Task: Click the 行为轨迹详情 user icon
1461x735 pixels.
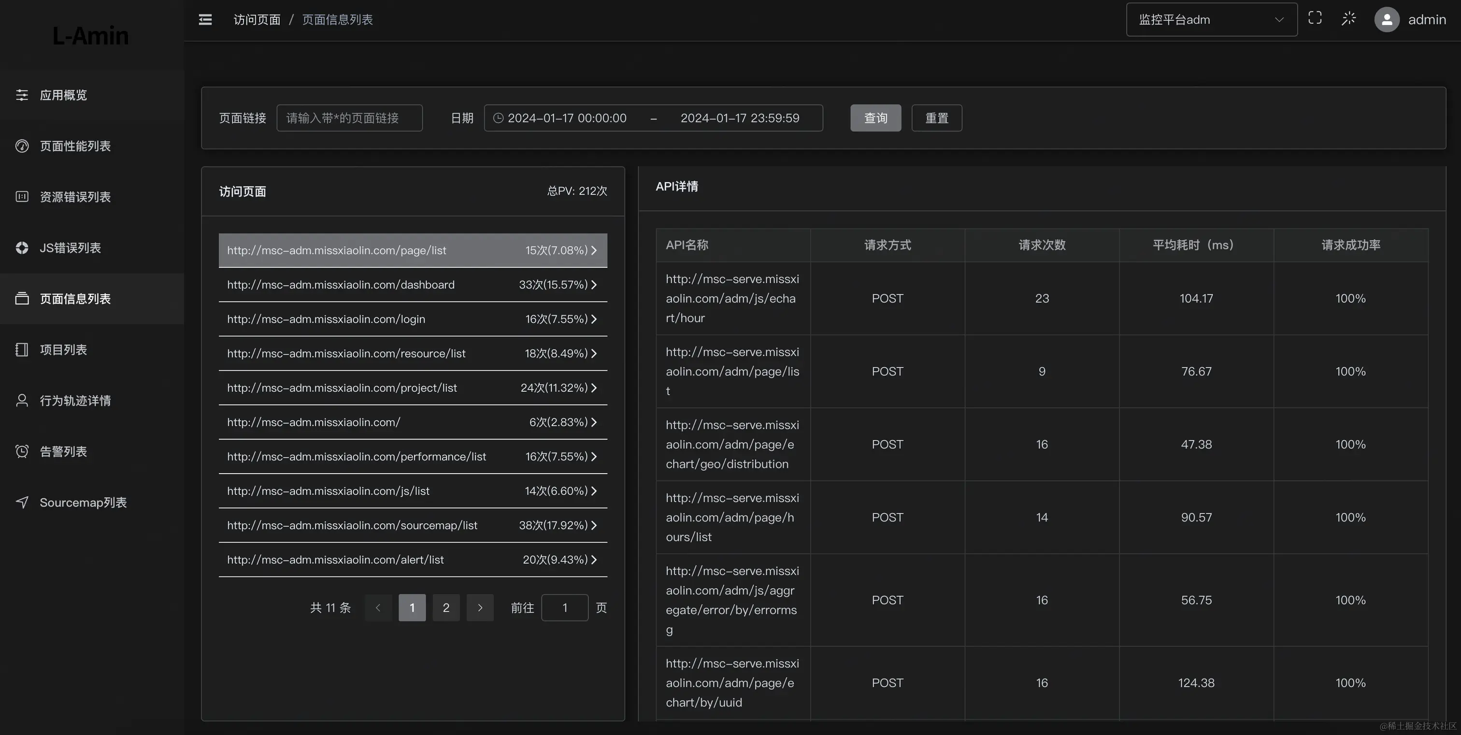Action: pos(22,401)
